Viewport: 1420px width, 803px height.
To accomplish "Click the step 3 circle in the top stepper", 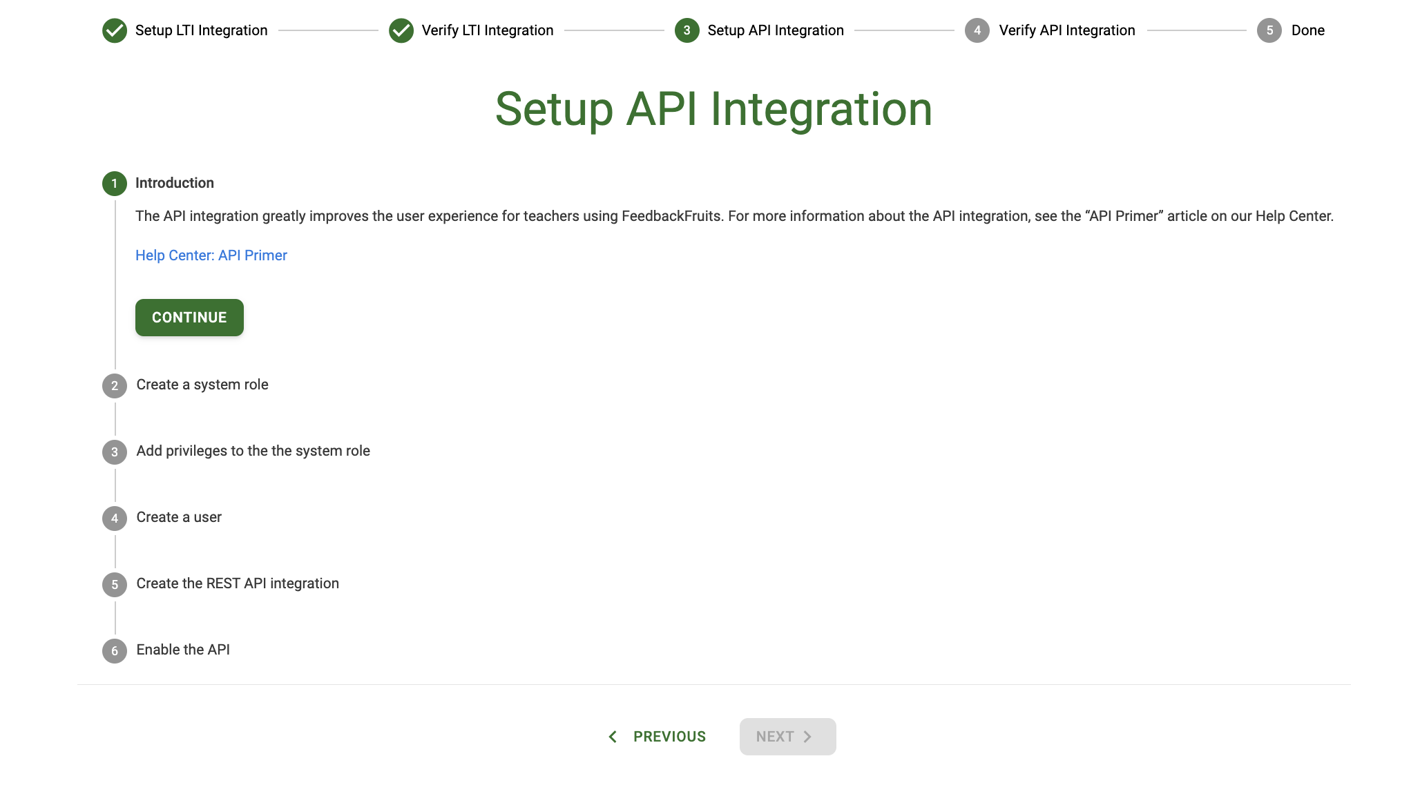I will point(687,30).
